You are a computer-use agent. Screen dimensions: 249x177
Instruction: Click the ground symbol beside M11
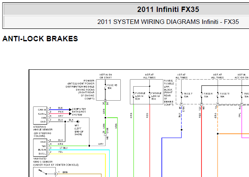coord(78,122)
